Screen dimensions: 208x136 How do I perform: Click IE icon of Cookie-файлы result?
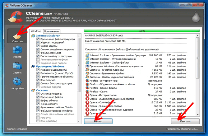[87, 63]
